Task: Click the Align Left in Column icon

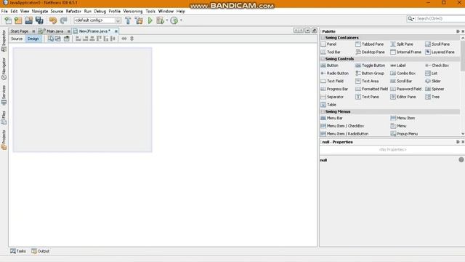Action: click(x=78, y=39)
